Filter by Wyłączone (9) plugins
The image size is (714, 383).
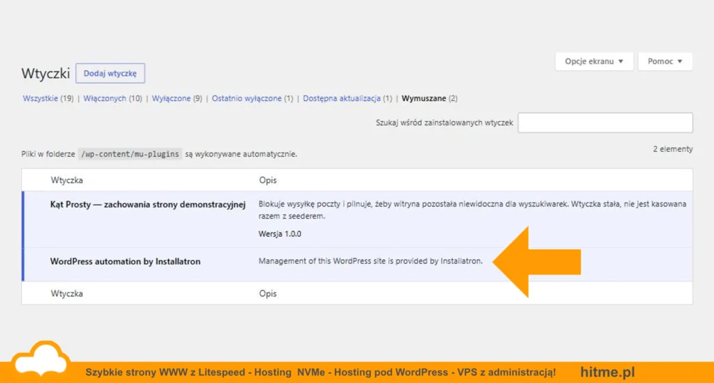point(176,98)
